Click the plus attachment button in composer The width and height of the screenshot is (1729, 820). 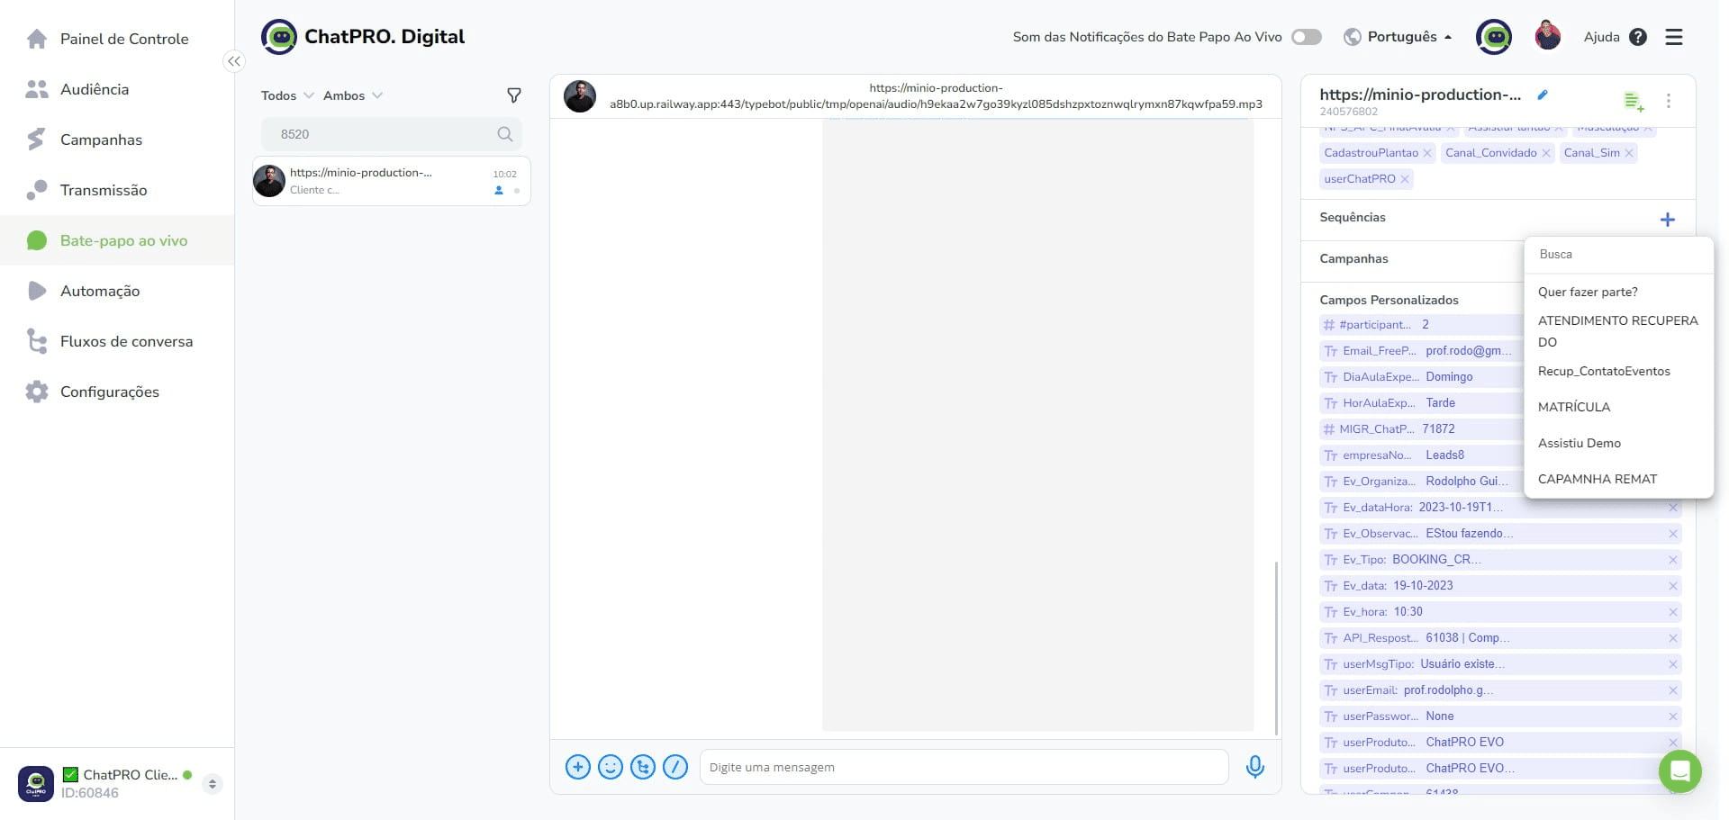[578, 767]
